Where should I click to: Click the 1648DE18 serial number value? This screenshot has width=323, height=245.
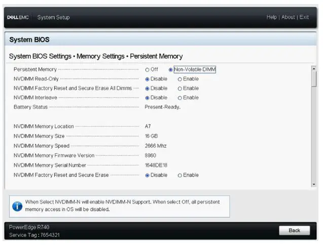pos(156,165)
